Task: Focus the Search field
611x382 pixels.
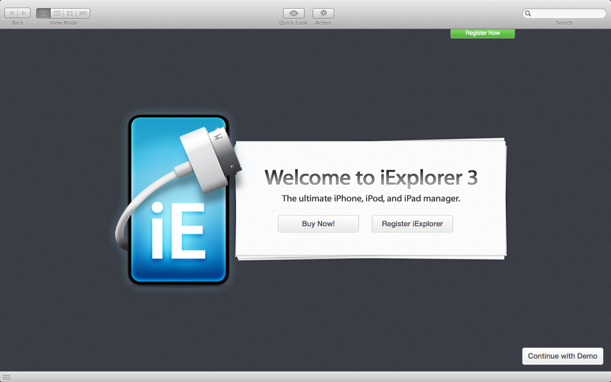Action: click(564, 13)
